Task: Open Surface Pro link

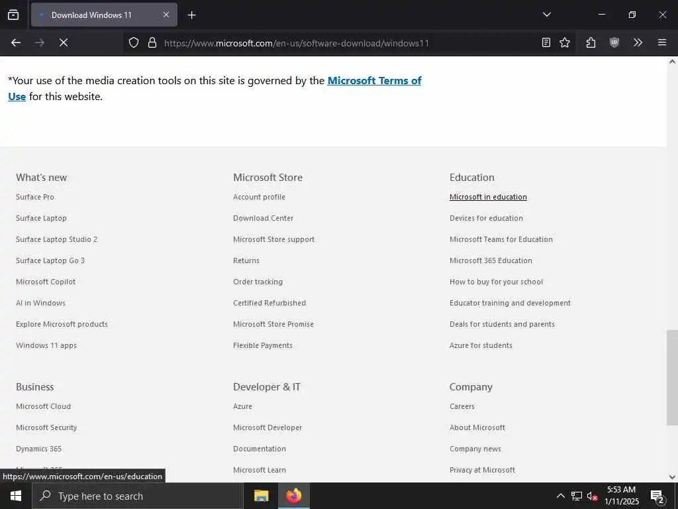Action: (x=35, y=197)
